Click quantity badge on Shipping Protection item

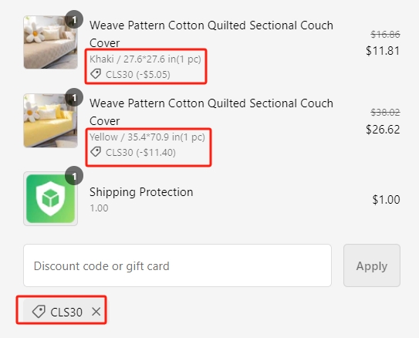point(74,175)
